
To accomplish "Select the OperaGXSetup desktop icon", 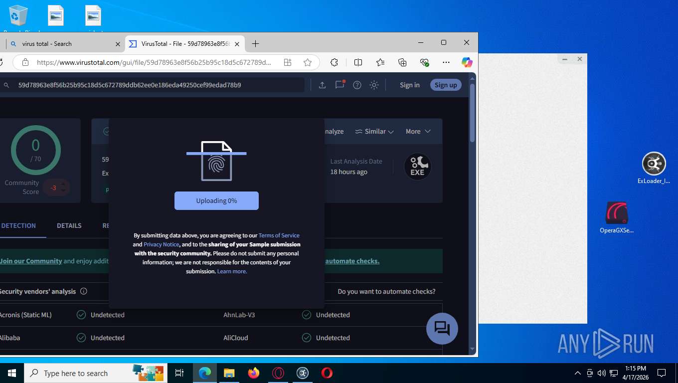I will (617, 218).
